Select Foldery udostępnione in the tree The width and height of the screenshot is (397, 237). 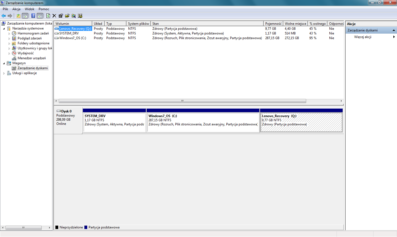pos(33,43)
